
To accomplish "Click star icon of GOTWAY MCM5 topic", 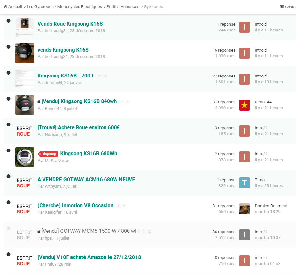I will 9,228.
